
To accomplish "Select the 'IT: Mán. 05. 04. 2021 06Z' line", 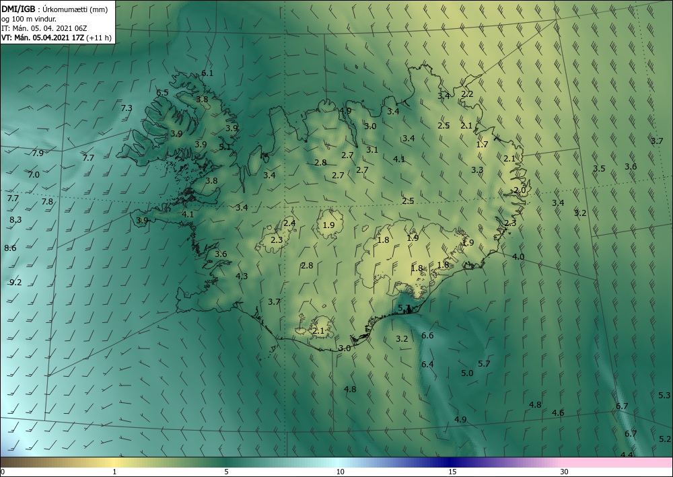I will [44, 28].
